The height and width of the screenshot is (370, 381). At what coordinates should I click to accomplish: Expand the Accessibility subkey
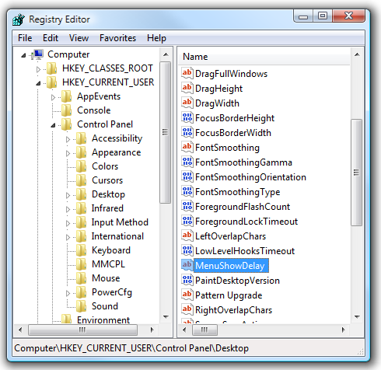tap(68, 139)
